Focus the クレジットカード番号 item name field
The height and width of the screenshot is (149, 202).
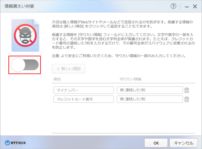[x=84, y=99]
